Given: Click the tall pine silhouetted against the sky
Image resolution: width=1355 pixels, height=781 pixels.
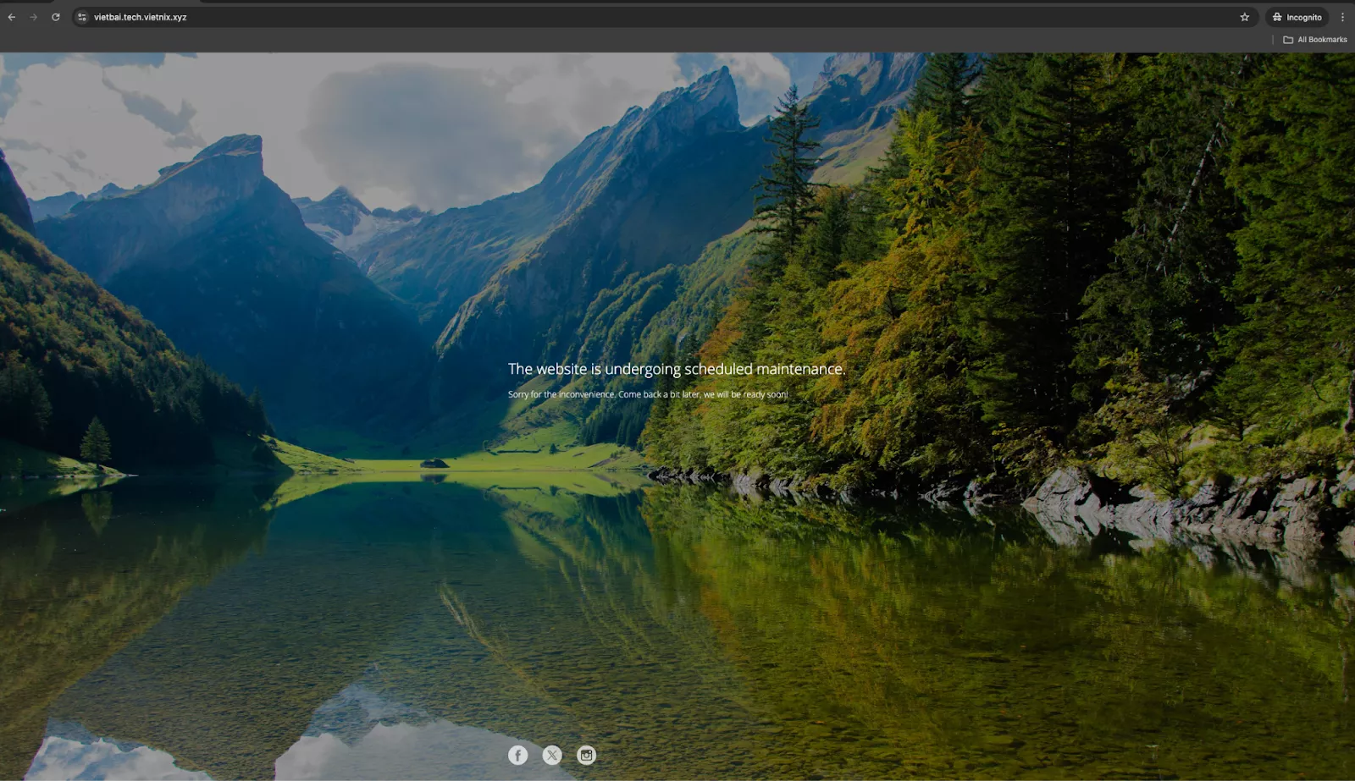Looking at the screenshot, I should [x=789, y=169].
